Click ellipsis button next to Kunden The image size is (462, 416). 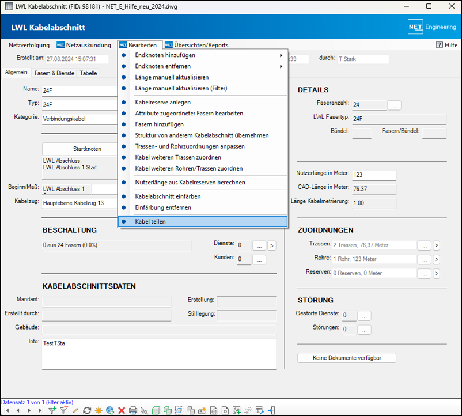pos(259,259)
